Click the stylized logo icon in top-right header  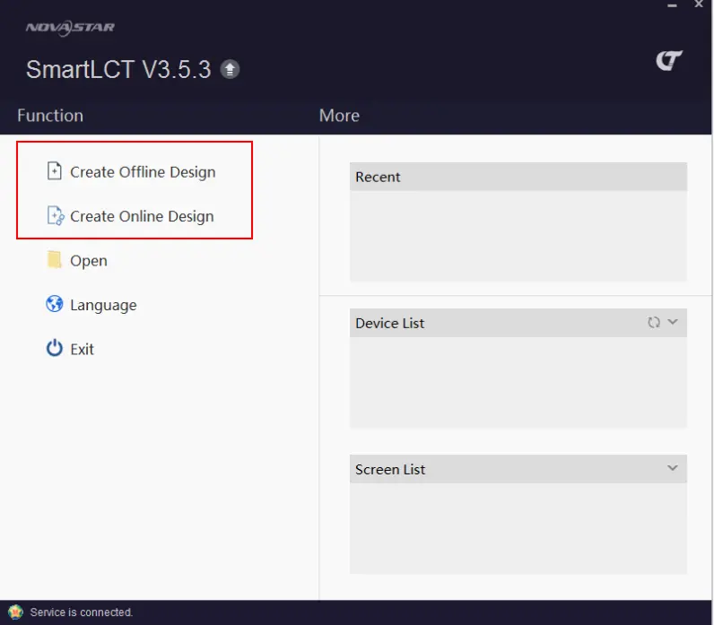669,61
